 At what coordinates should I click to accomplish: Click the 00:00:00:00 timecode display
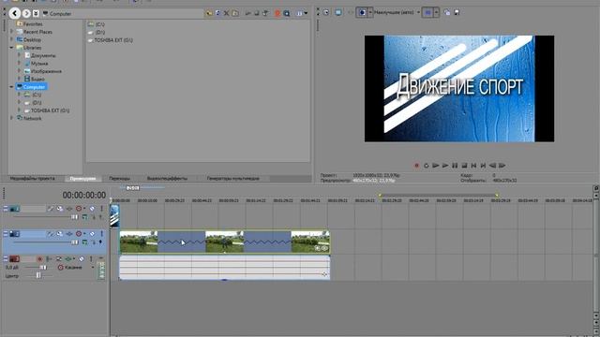click(x=84, y=195)
